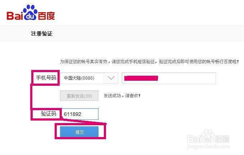The width and height of the screenshot is (244, 155).
Task: Click the 手机号码 field label
Action: pyautogui.click(x=46, y=77)
